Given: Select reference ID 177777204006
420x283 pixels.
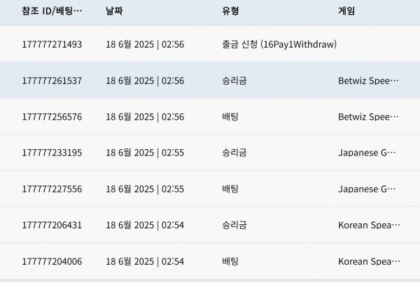Looking at the screenshot, I should pyautogui.click(x=52, y=261).
